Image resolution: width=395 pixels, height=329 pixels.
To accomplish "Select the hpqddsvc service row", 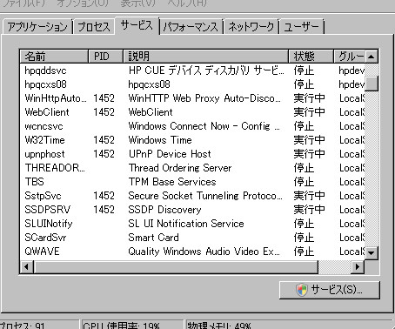I will (192, 70).
